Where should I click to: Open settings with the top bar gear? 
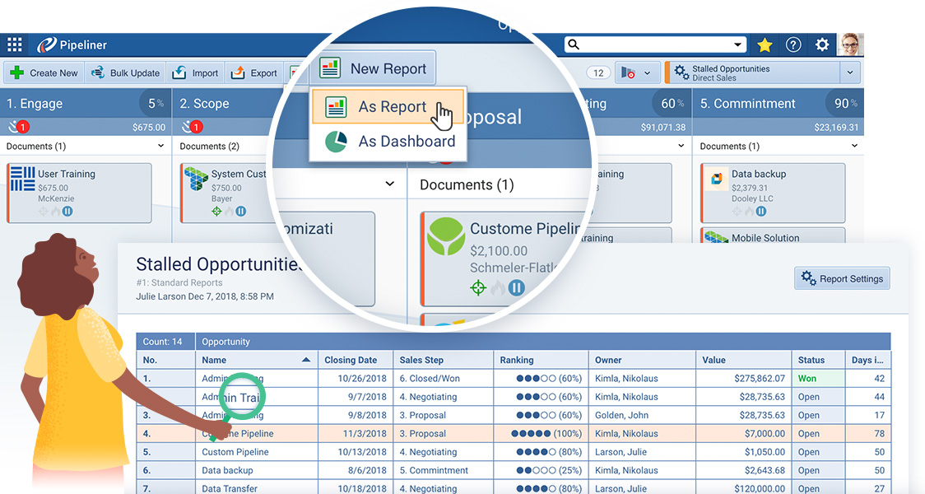pyautogui.click(x=822, y=44)
